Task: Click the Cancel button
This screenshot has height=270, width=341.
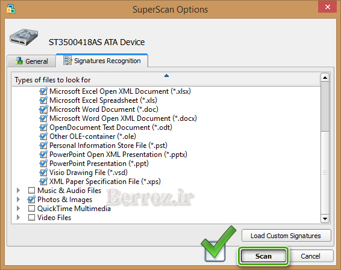Action: pyautogui.click(x=310, y=256)
